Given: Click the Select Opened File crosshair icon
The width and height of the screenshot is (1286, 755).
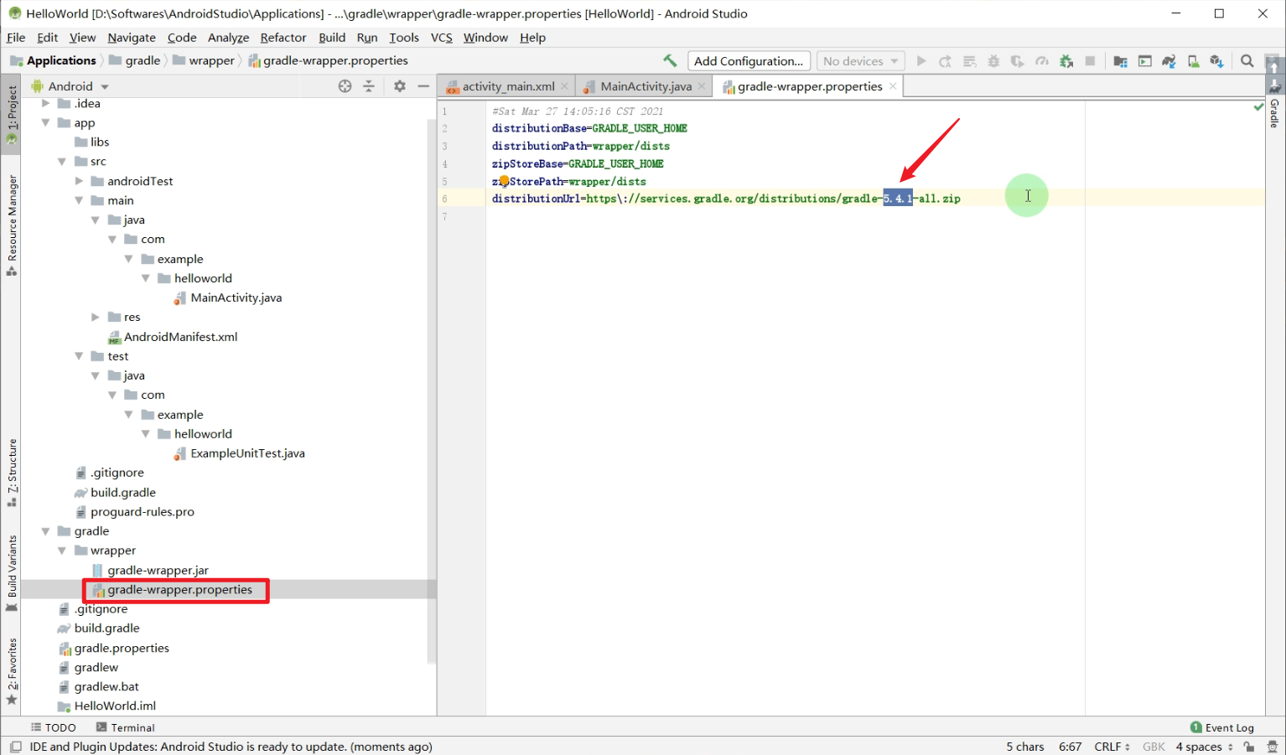Looking at the screenshot, I should pos(344,85).
